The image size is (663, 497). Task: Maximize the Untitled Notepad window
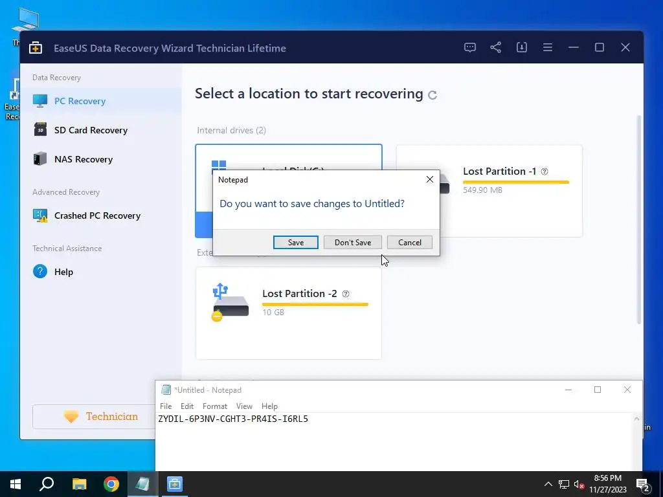(x=598, y=390)
